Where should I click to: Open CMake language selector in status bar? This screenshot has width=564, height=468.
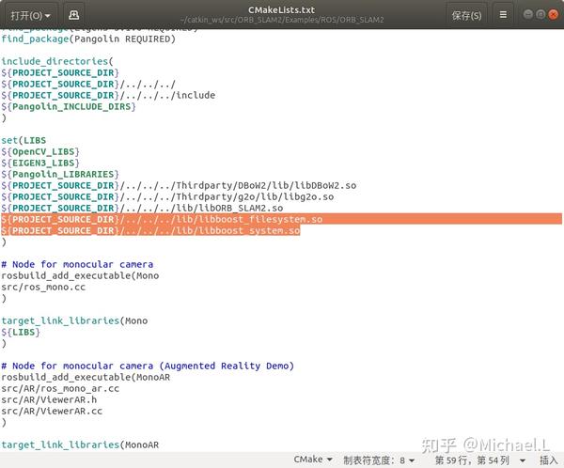click(x=313, y=460)
